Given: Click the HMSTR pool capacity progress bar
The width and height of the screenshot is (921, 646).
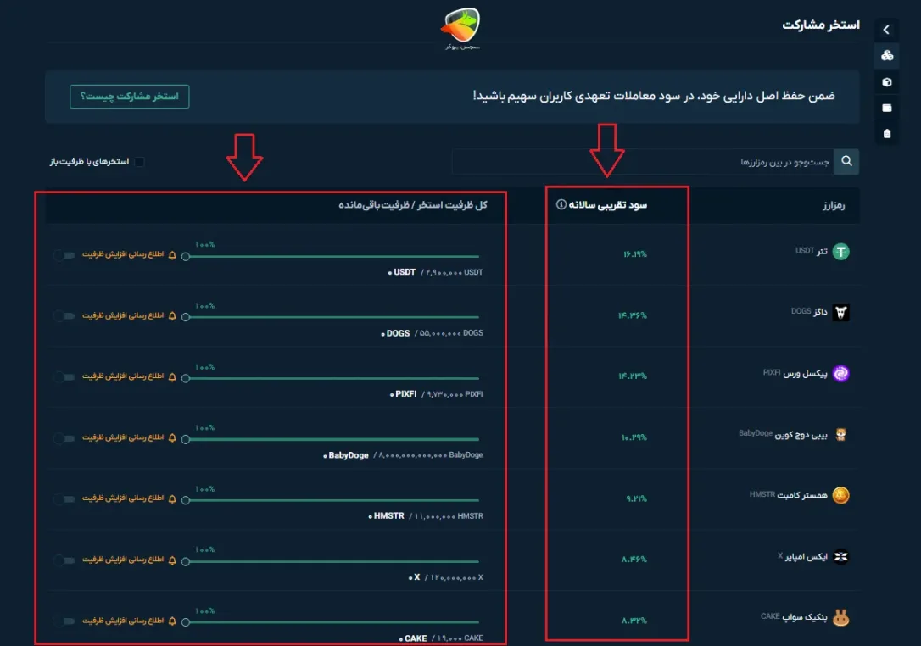Looking at the screenshot, I should click(331, 500).
